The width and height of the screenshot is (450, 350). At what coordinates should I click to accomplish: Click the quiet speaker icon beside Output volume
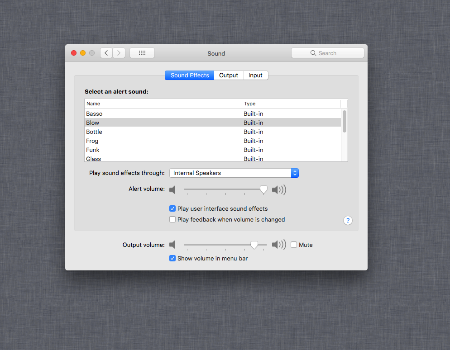pyautogui.click(x=172, y=245)
